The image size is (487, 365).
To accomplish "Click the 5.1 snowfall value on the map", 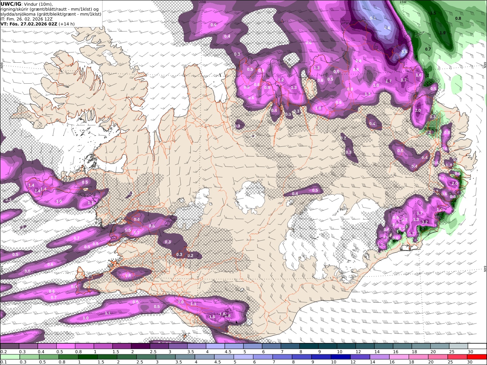I will pos(372,18).
